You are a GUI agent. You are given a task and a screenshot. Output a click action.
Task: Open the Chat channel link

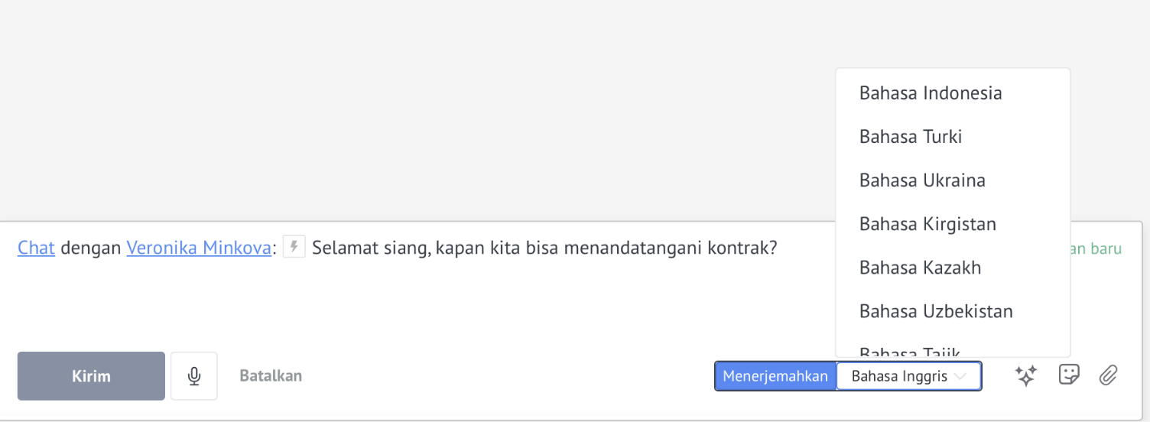click(36, 248)
